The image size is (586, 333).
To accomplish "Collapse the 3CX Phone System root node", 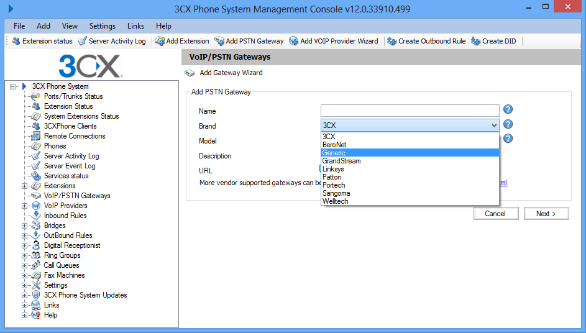I will point(12,86).
